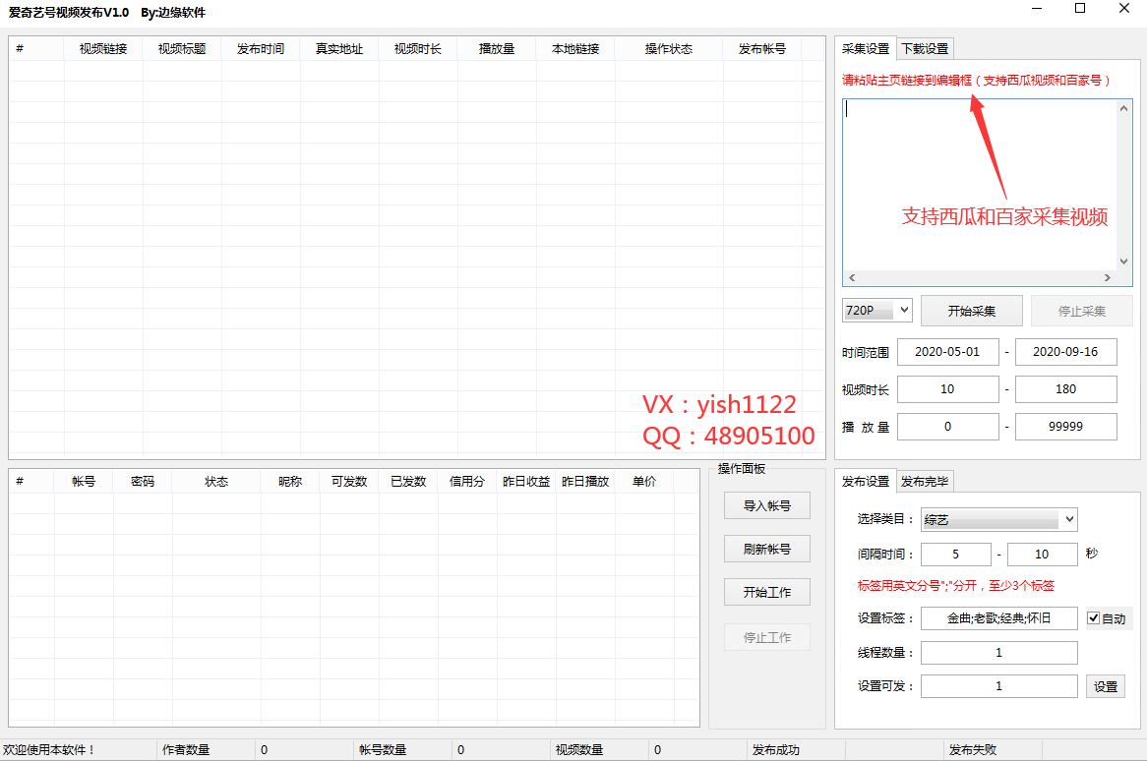Minimize the 爱奇艺号视频发布 window
Image resolution: width=1147 pixels, height=761 pixels.
coord(1037,9)
